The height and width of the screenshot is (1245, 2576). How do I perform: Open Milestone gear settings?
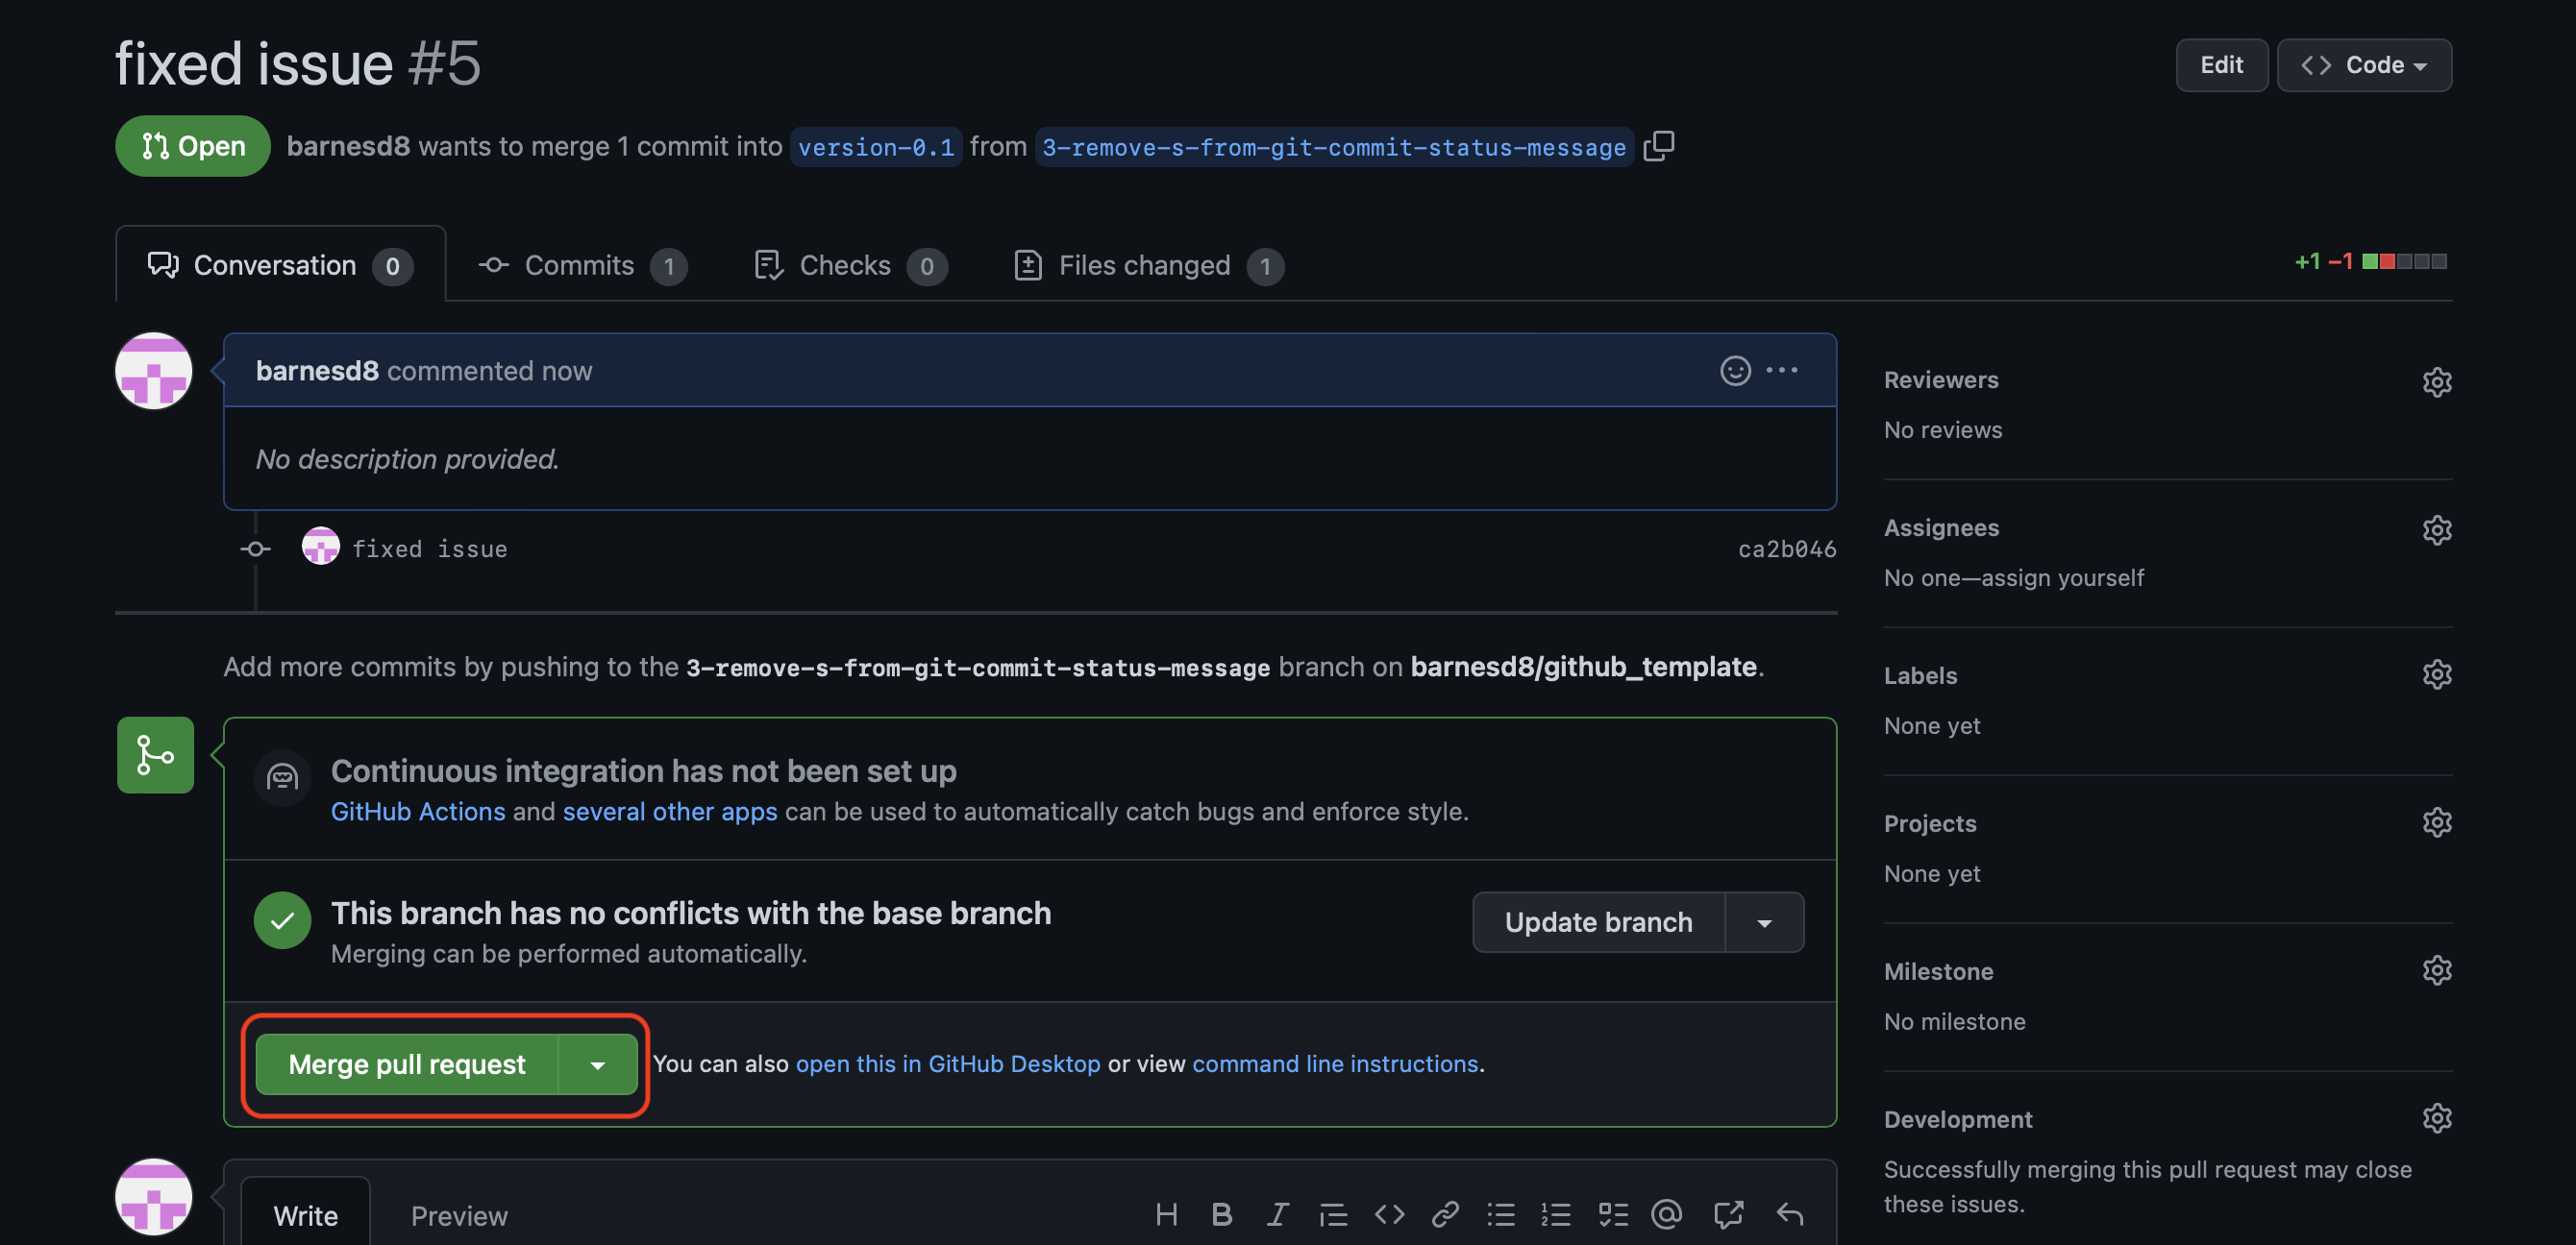[x=2436, y=971]
